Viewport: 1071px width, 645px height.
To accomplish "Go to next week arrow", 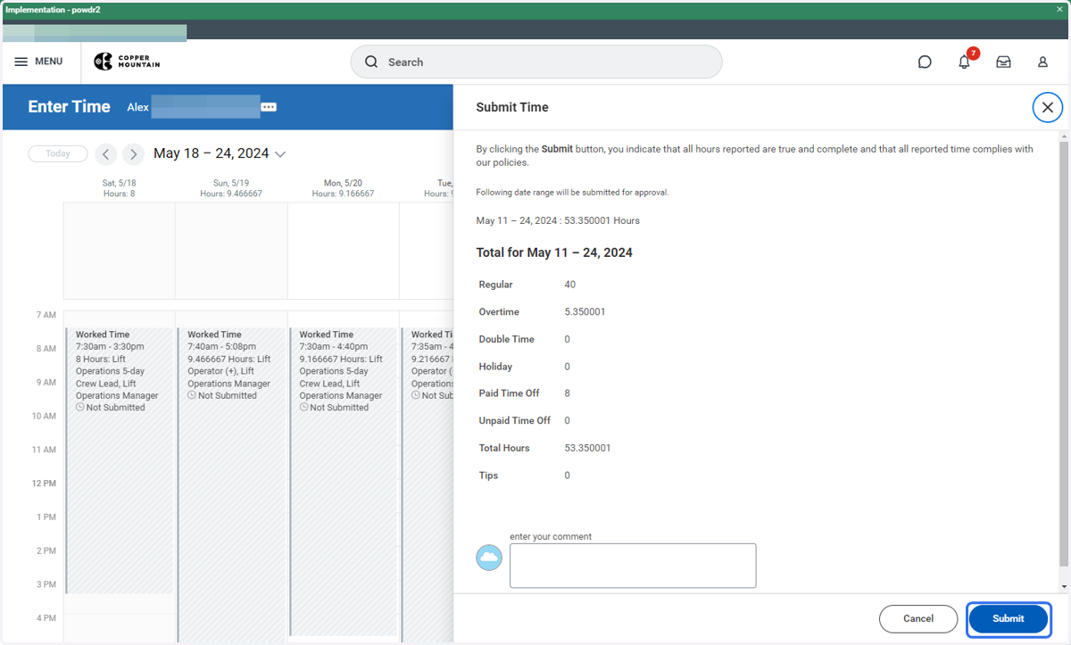I will tap(133, 154).
